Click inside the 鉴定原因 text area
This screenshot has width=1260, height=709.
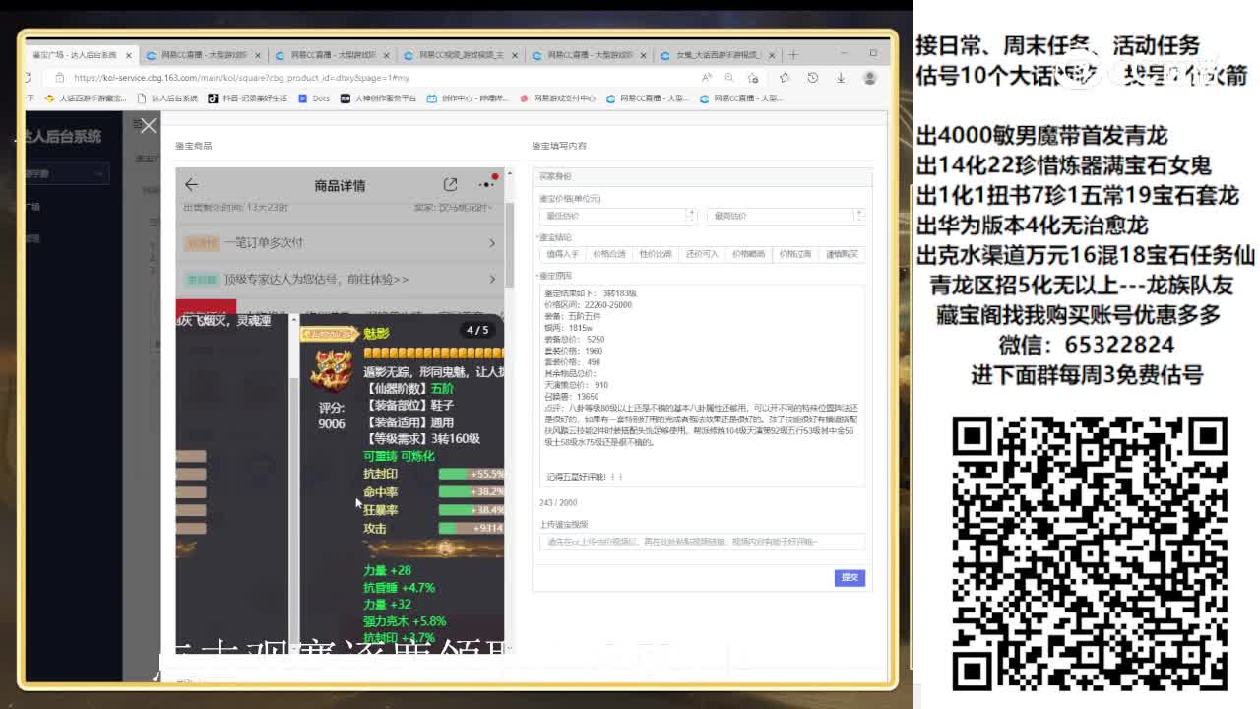(702, 385)
